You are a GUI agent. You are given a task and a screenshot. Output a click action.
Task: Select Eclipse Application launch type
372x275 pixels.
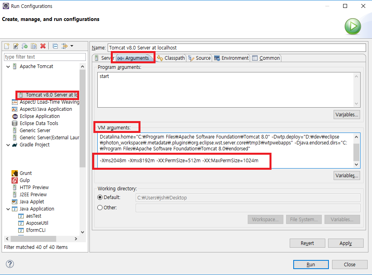(x=36, y=116)
